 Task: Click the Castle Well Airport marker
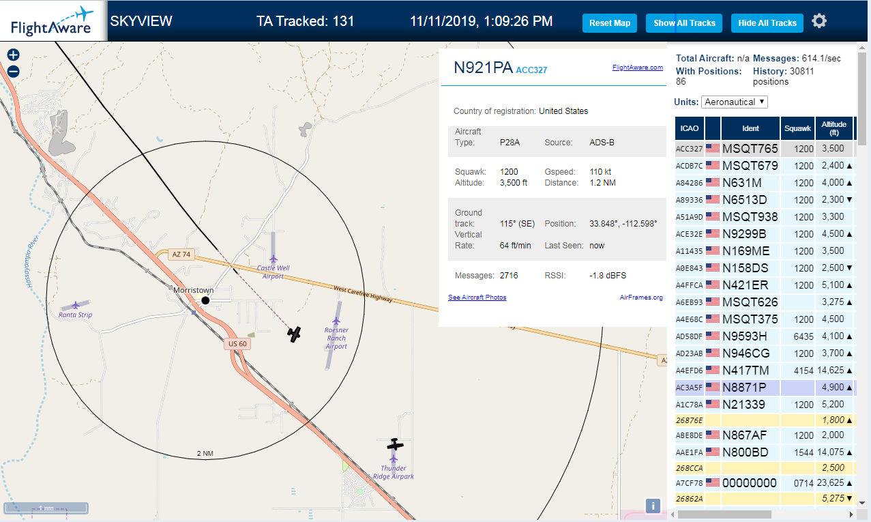click(273, 259)
